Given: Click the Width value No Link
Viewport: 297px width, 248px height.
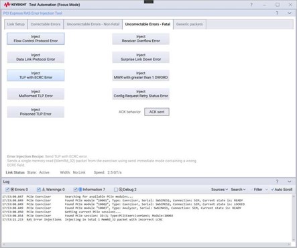Looking at the screenshot, I should pyautogui.click(x=79, y=172).
